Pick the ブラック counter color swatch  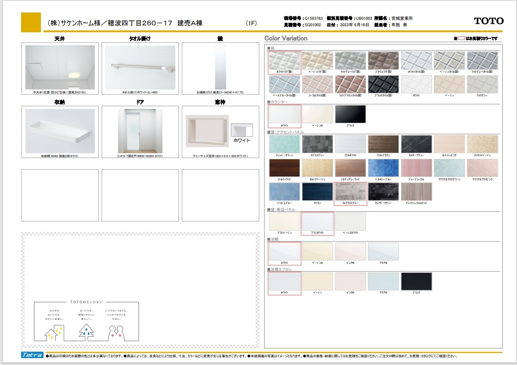pyautogui.click(x=350, y=114)
